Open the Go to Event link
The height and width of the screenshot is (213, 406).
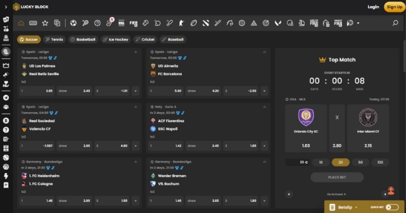pyautogui.click(x=336, y=194)
